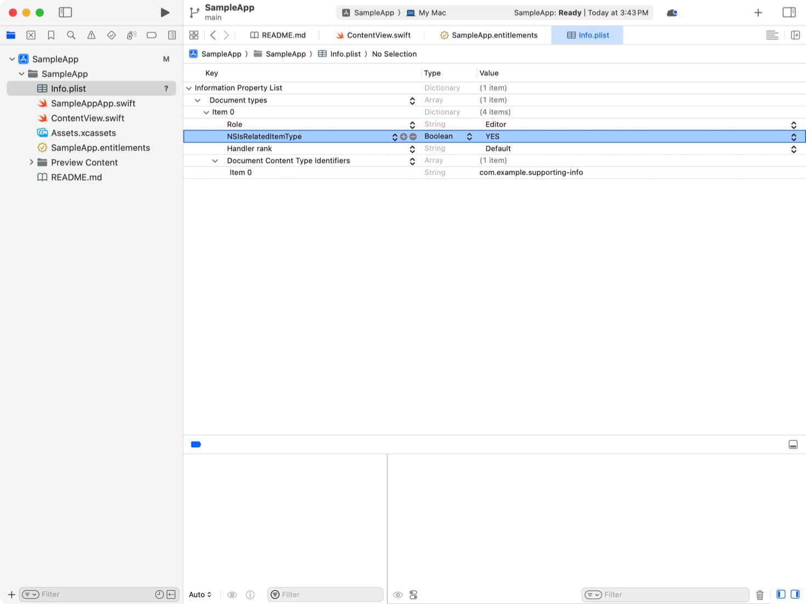Open the Issue navigator warning icon
The width and height of the screenshot is (806, 604).
coord(92,35)
